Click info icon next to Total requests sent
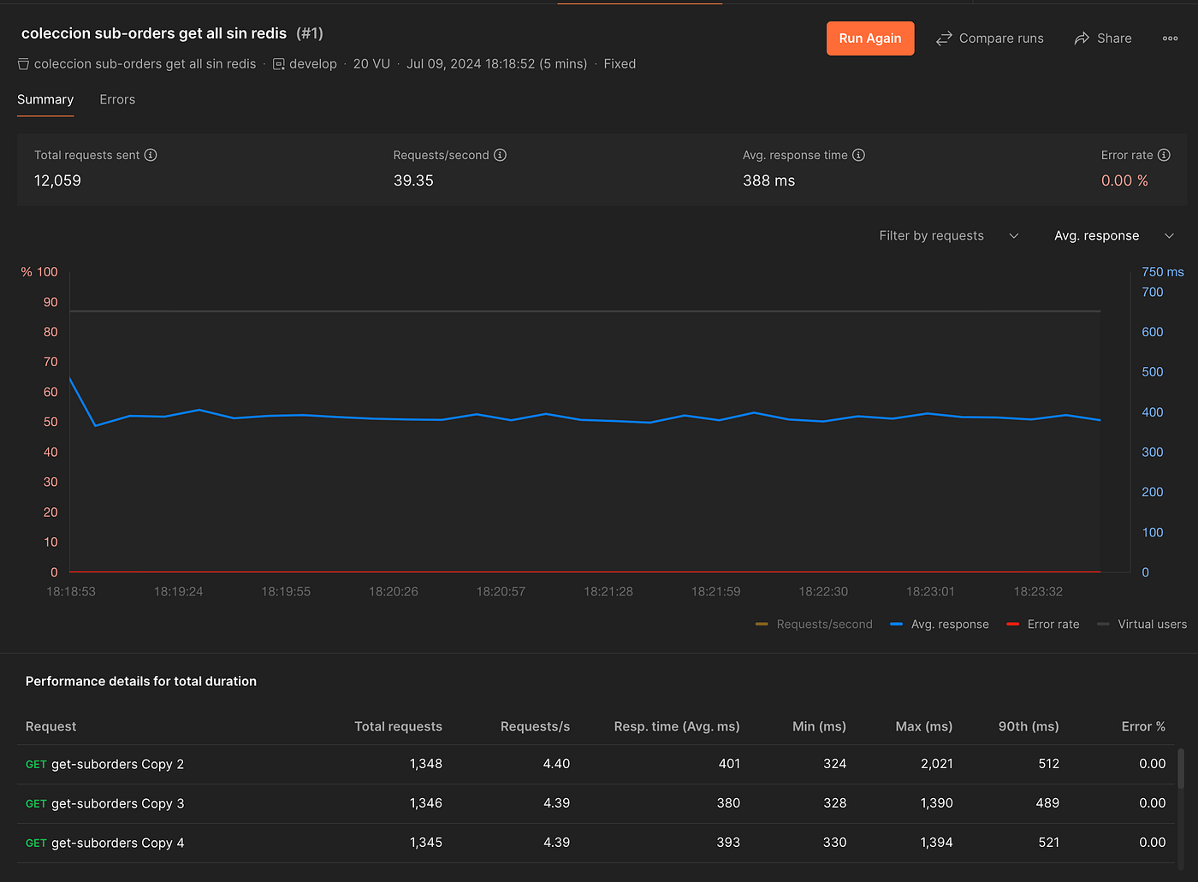 (x=151, y=155)
